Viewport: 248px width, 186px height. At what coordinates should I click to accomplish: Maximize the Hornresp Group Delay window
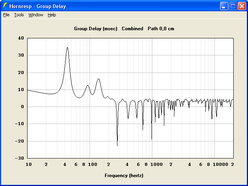pyautogui.click(x=233, y=6)
